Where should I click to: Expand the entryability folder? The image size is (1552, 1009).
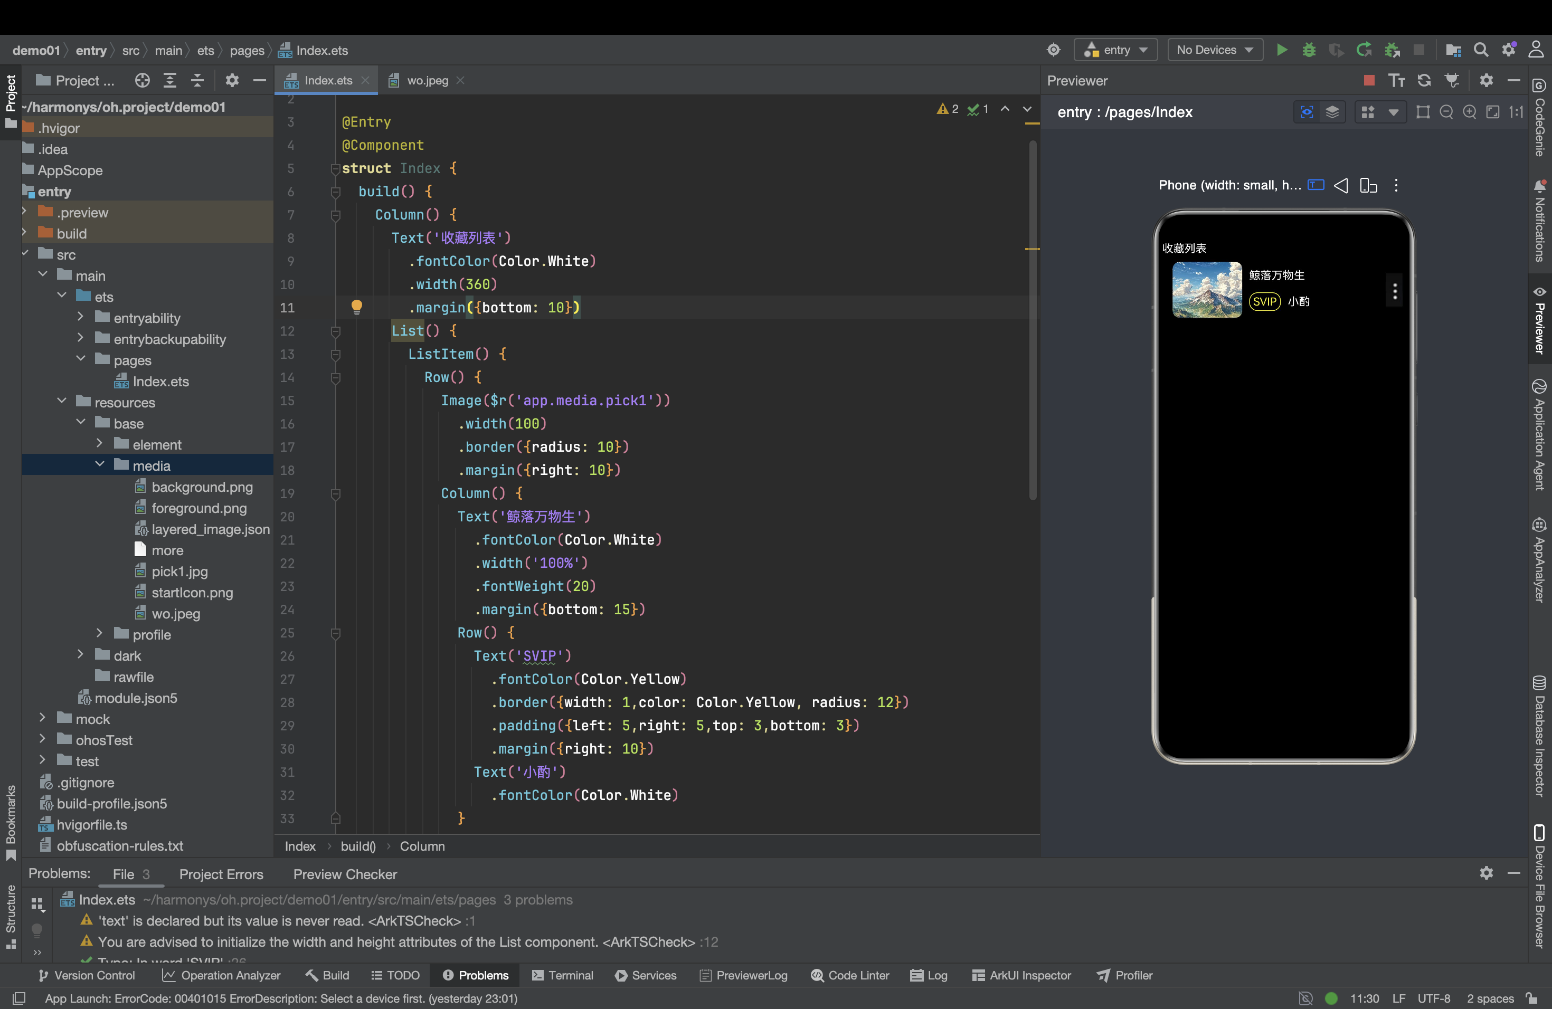click(80, 318)
